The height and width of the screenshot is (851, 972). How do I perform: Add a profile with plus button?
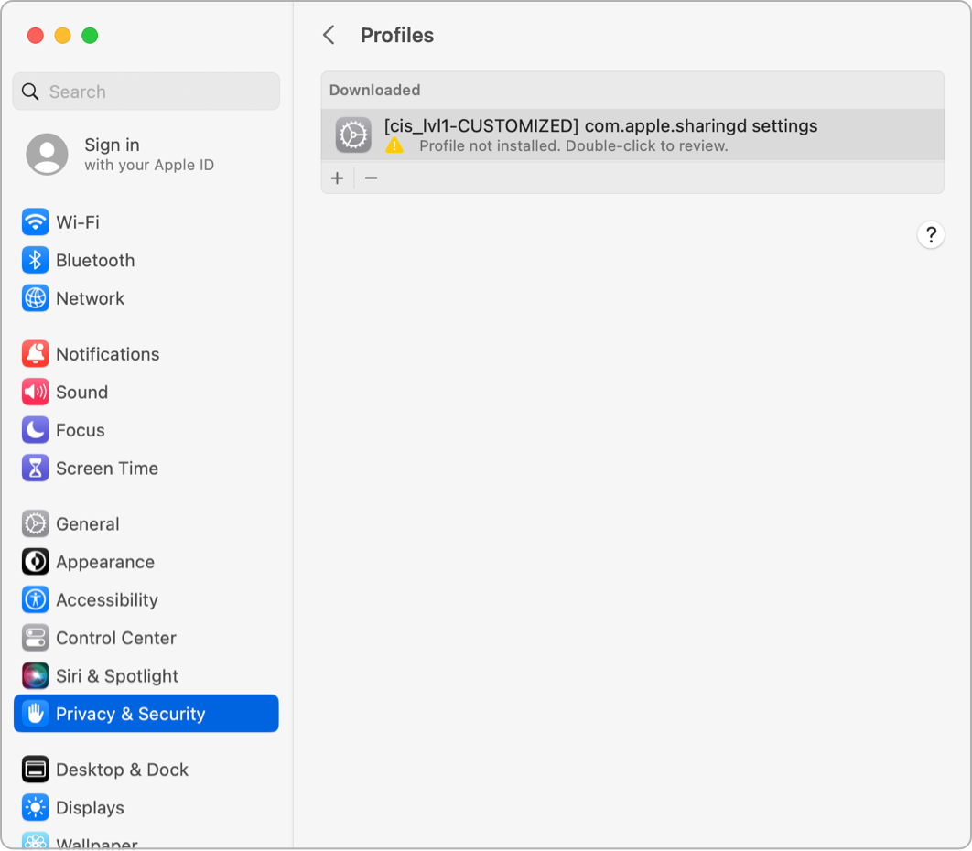coord(338,178)
